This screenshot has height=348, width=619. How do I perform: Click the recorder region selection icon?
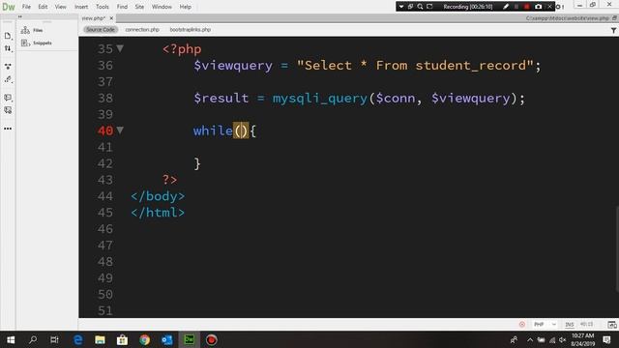[429, 7]
